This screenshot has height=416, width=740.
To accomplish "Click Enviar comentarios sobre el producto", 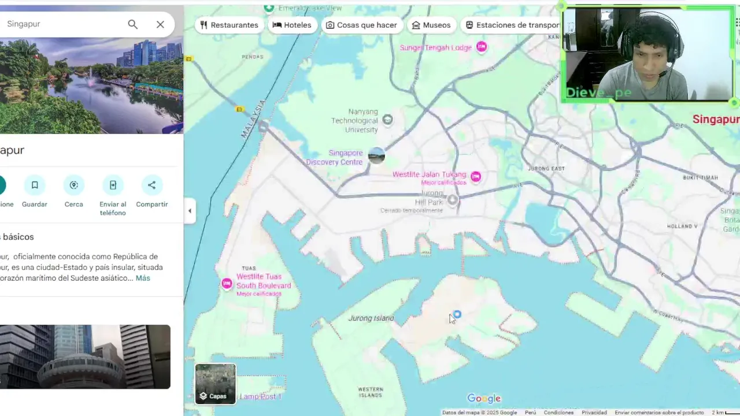I will (659, 413).
